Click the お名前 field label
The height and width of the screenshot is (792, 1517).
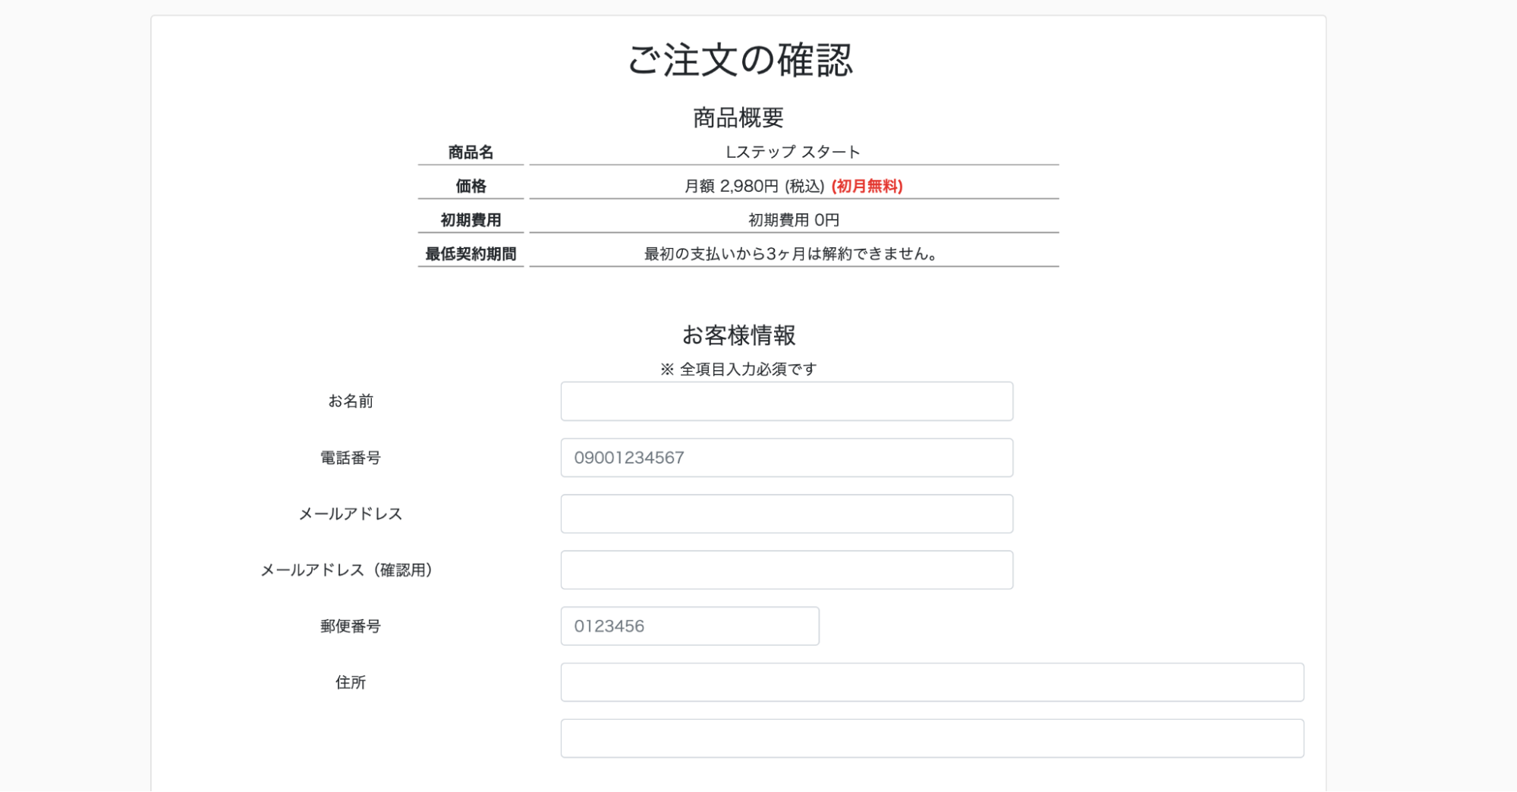(x=351, y=401)
